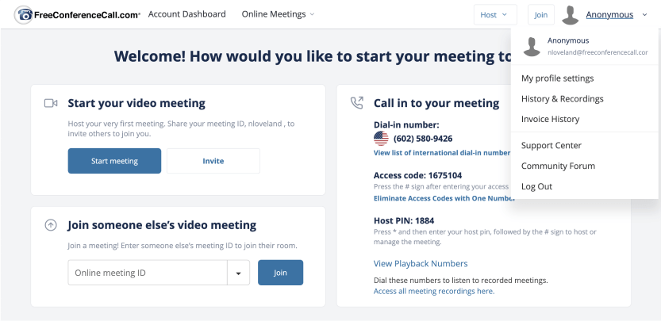661x321 pixels.
Task: Click the blue Join button next to the meeting ID field
Action: (x=280, y=273)
